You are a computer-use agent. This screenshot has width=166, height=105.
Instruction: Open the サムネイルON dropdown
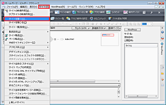81,28
